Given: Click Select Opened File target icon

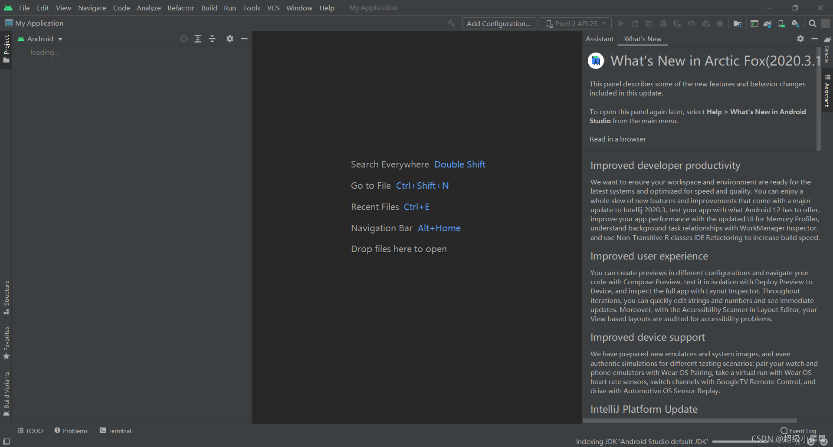Looking at the screenshot, I should pos(184,39).
